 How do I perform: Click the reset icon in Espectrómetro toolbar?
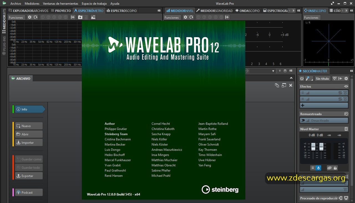[x=36, y=17]
